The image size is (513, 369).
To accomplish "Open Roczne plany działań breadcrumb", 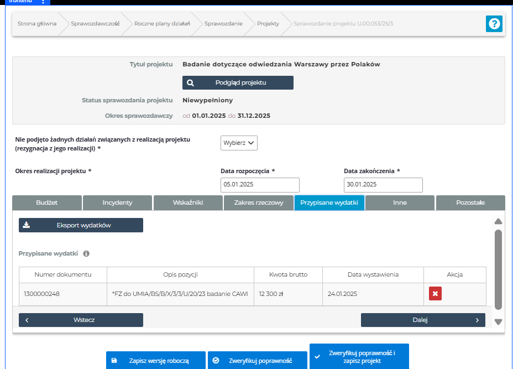I will pyautogui.click(x=162, y=24).
